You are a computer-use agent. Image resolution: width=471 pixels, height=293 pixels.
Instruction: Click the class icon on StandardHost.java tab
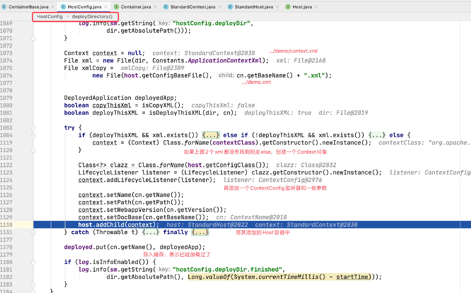(x=230, y=7)
